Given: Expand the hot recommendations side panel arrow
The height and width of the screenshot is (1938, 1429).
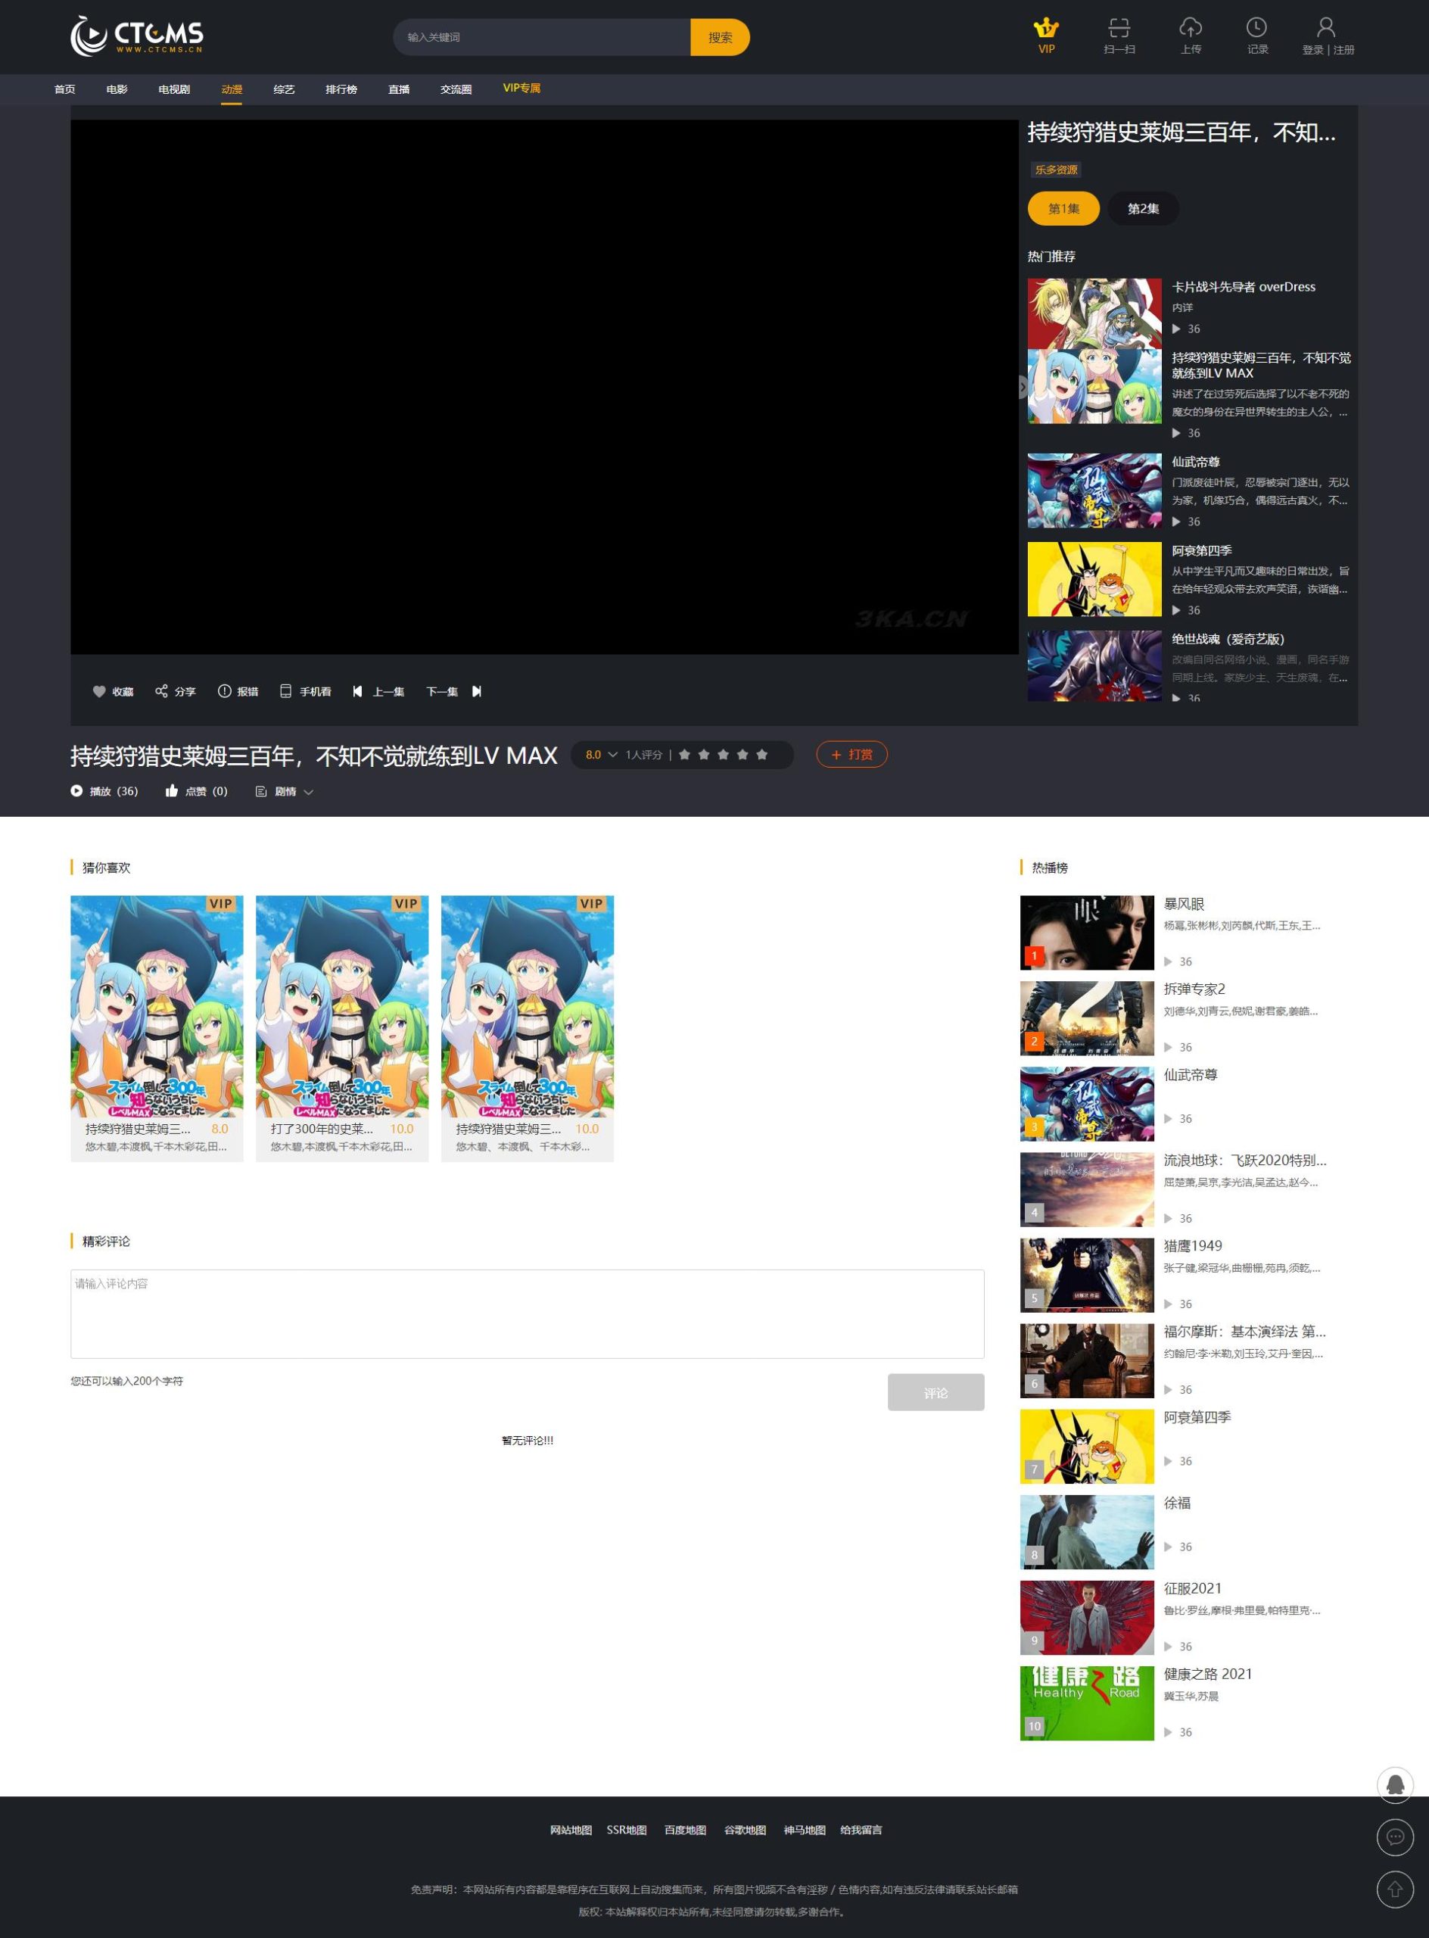Looking at the screenshot, I should tap(1024, 388).
